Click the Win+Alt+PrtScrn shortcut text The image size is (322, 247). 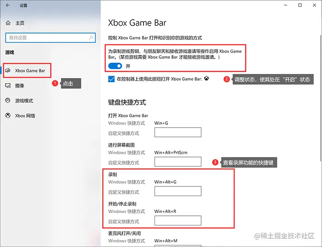tap(171, 152)
